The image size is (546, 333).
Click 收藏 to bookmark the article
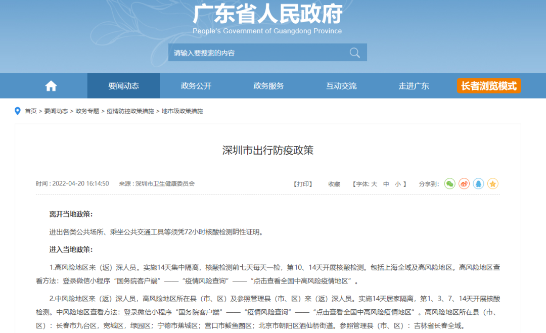pos(334,184)
